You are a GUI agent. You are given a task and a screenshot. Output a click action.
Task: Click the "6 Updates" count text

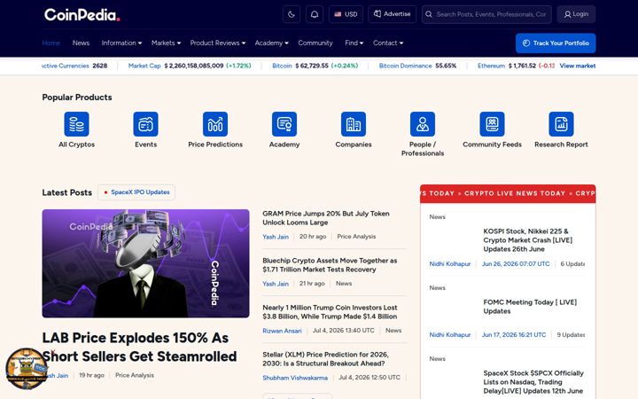[572, 264]
